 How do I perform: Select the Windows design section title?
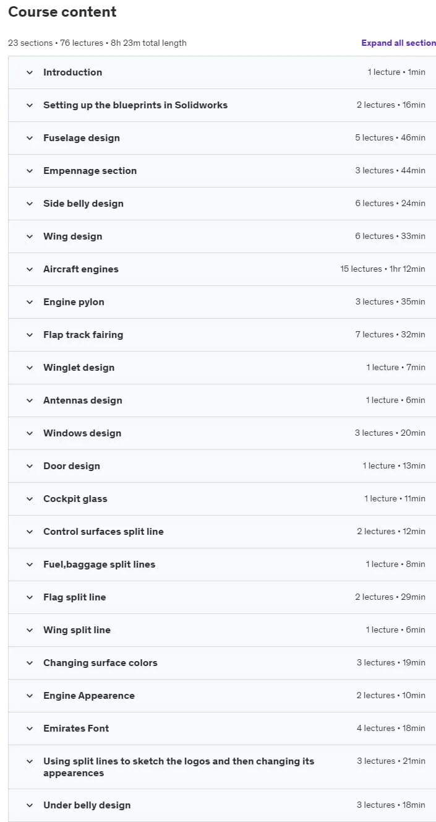point(82,433)
